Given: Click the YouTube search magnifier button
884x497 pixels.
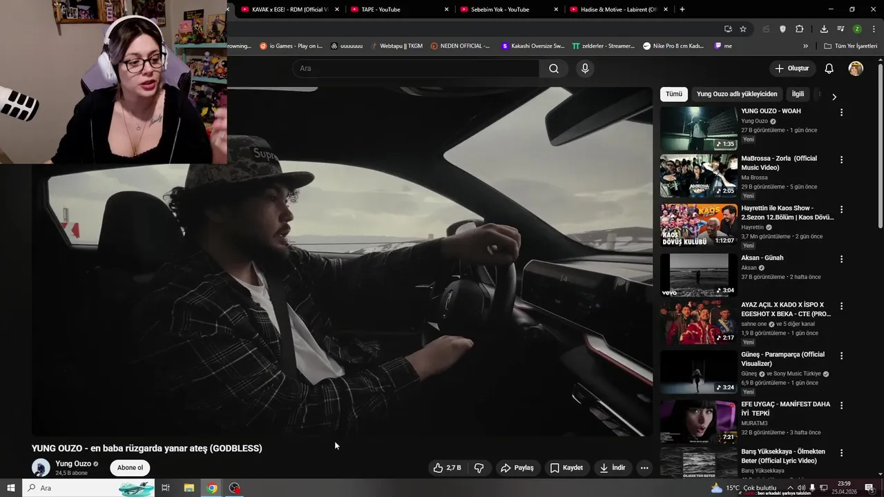Looking at the screenshot, I should pyautogui.click(x=554, y=68).
